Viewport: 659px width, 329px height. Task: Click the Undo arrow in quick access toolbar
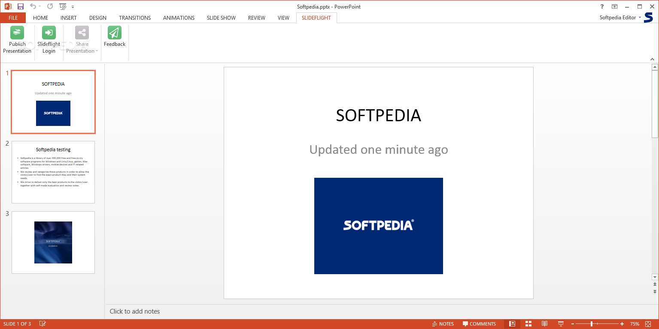tap(33, 6)
